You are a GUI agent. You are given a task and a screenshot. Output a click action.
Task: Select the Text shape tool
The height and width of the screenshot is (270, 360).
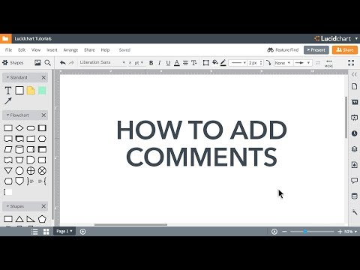pyautogui.click(x=8, y=91)
